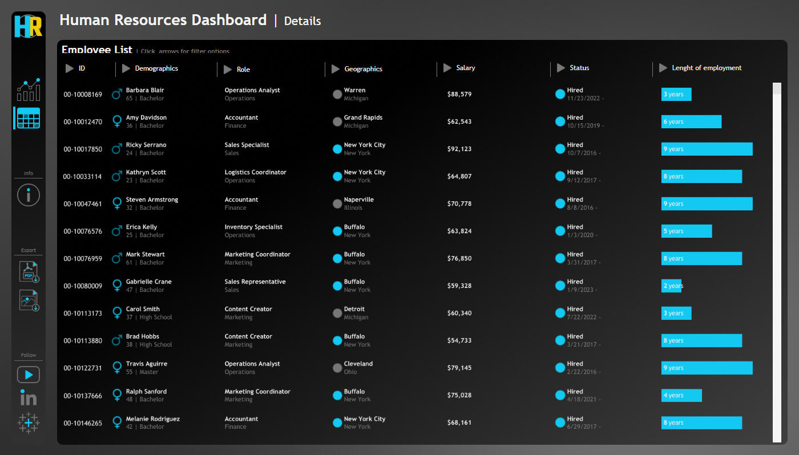
Task: Select the bar chart analytics page icon
Action: pos(27,90)
